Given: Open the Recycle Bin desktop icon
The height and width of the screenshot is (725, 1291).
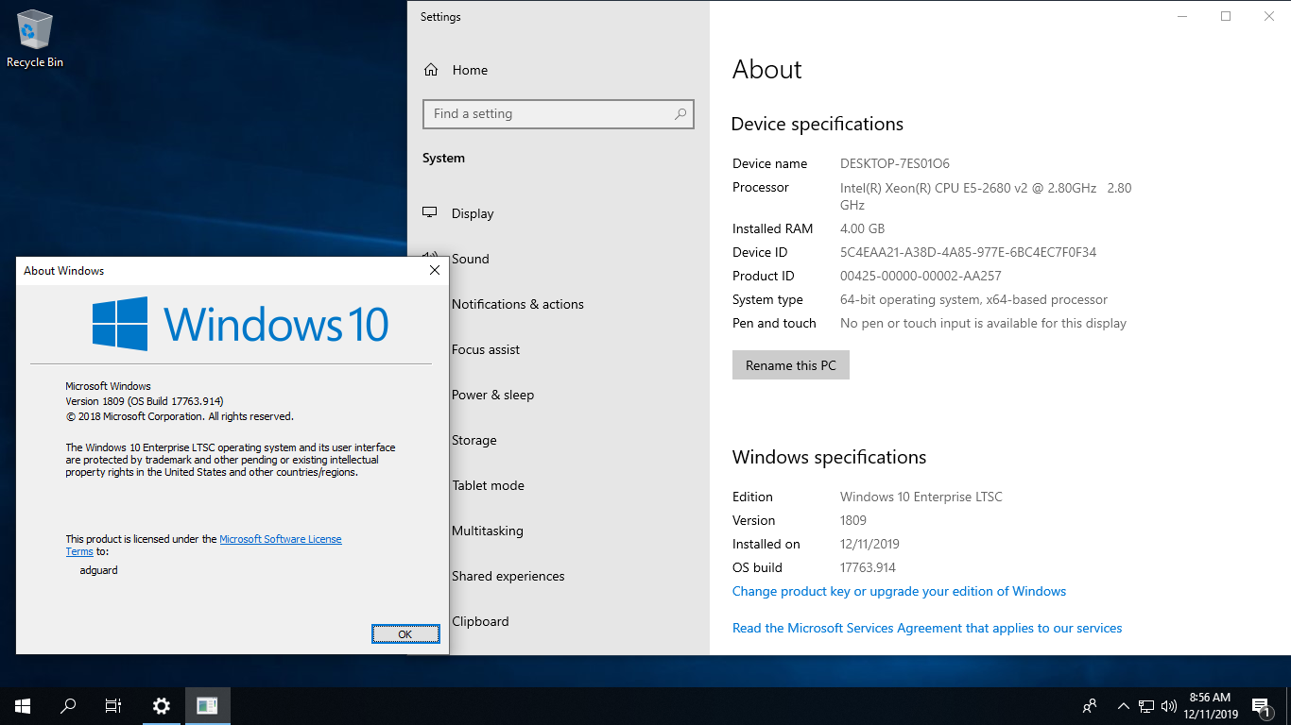Looking at the screenshot, I should (x=35, y=40).
